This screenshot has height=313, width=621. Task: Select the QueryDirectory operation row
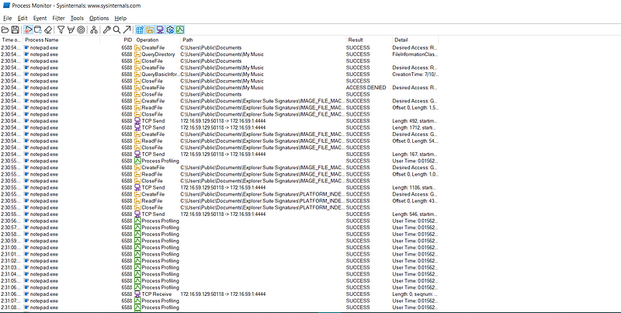(220, 54)
